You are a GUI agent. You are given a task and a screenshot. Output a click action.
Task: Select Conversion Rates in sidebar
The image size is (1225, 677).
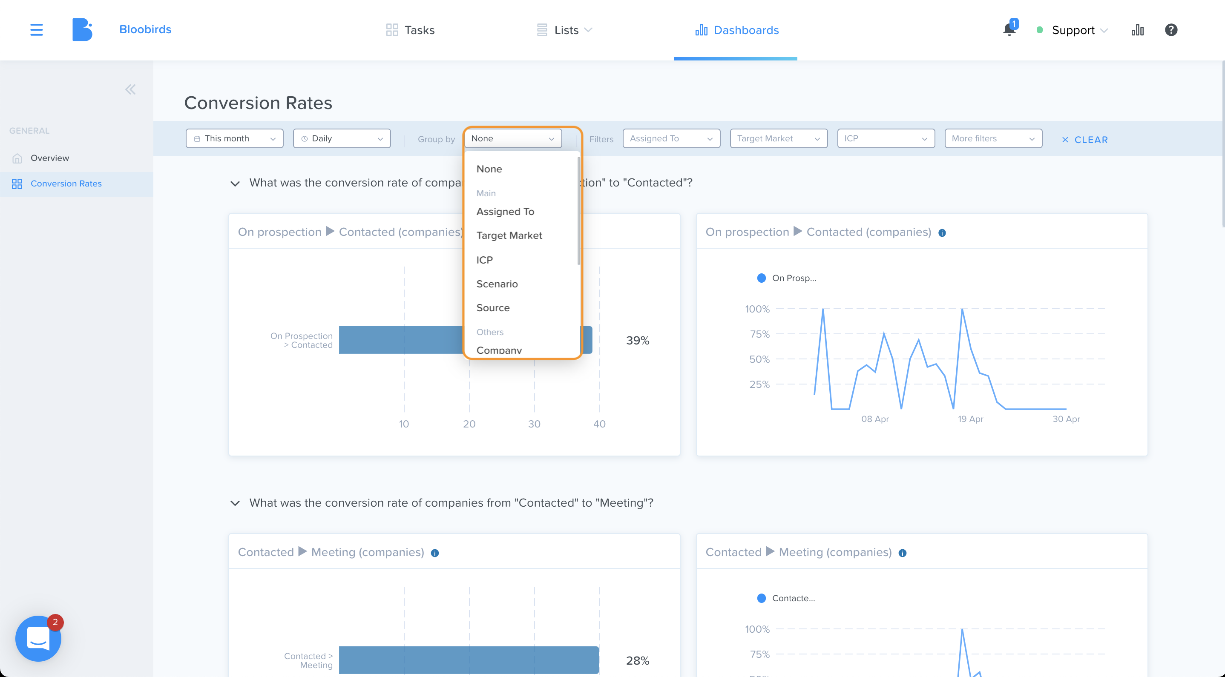pyautogui.click(x=77, y=184)
